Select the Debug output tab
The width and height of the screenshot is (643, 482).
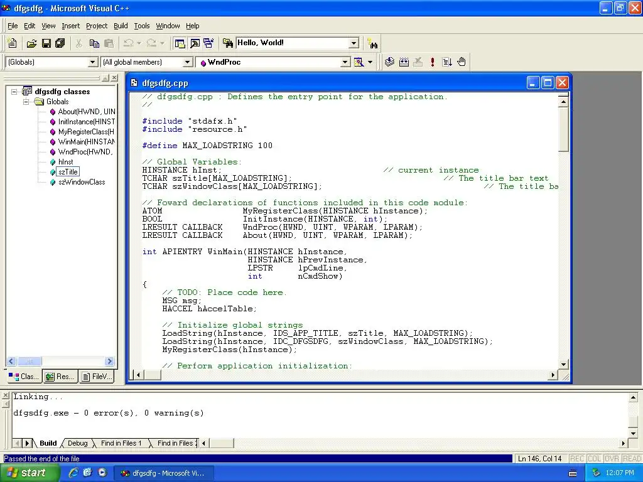77,443
